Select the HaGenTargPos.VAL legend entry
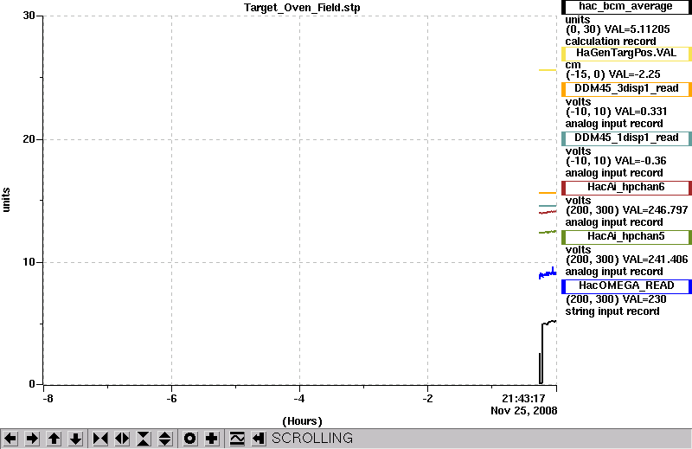The image size is (692, 449). [626, 54]
